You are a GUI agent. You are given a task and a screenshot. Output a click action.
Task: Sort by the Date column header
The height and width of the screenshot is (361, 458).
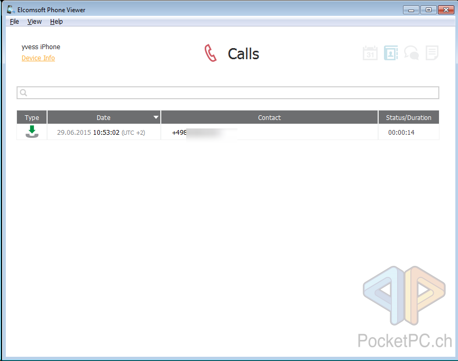pyautogui.click(x=104, y=117)
